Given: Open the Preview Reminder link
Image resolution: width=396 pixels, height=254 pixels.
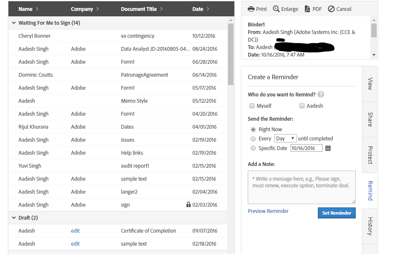Looking at the screenshot, I should pyautogui.click(x=268, y=211).
